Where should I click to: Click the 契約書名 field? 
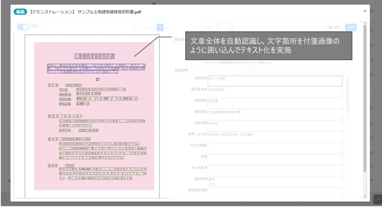coord(275,115)
